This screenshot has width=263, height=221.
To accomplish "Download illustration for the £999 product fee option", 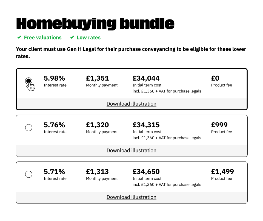I will click(131, 151).
